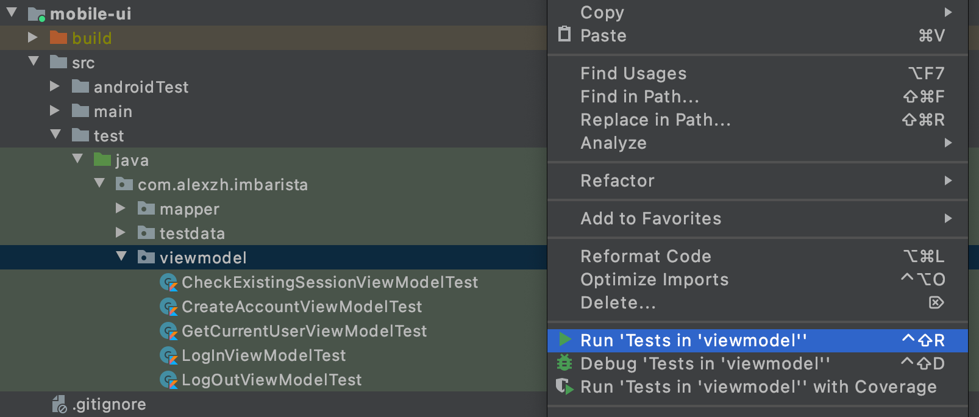Screen dimensions: 979x417
Task: Choose Find Usages from context menu
Action: tap(633, 74)
